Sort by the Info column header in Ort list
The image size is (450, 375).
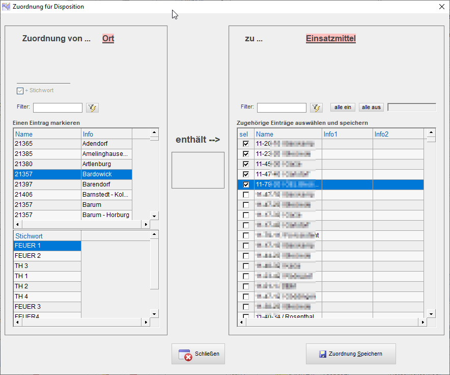[106, 134]
